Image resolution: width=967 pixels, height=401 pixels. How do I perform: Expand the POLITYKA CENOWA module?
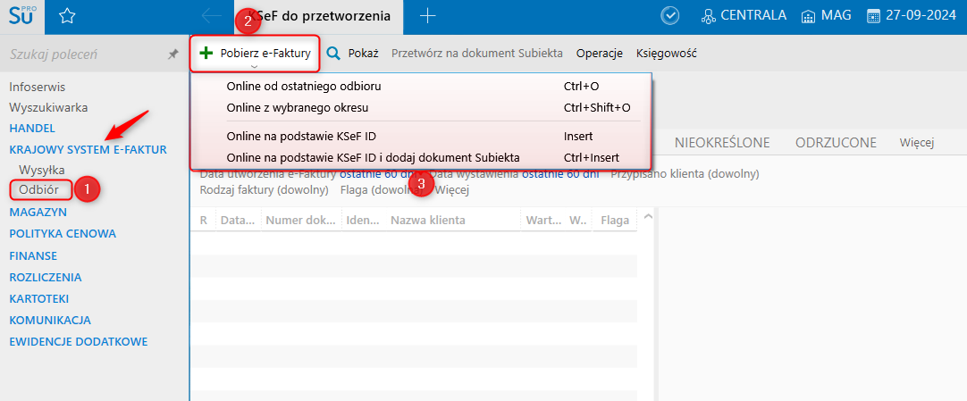63,233
